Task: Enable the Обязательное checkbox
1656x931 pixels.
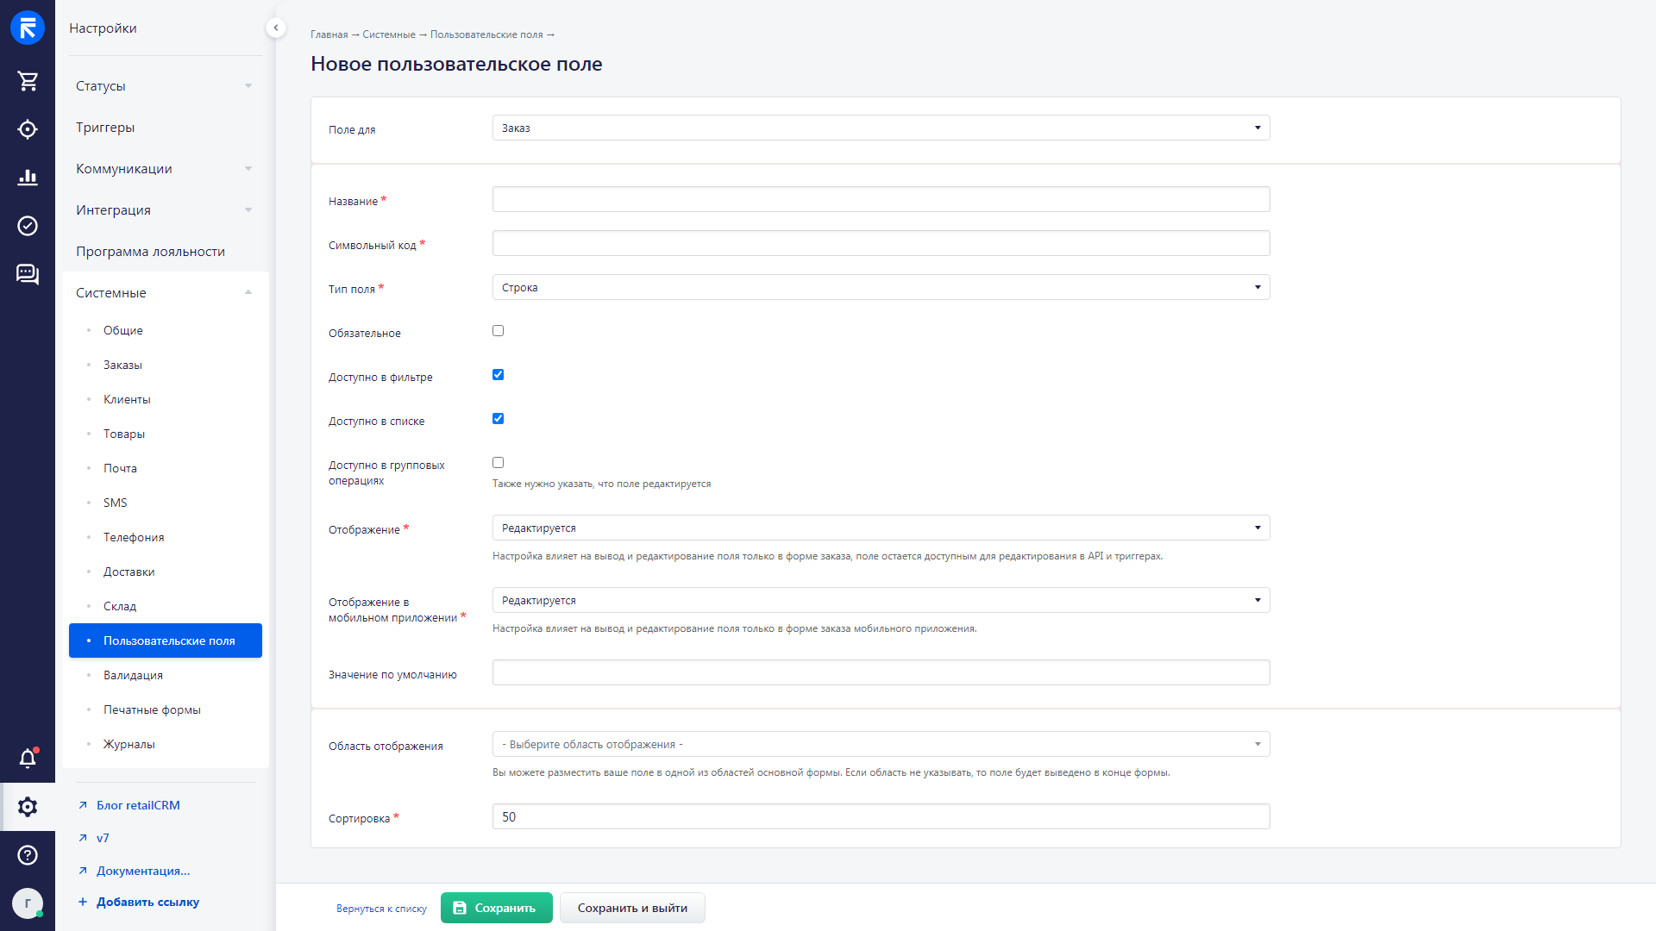Action: click(498, 331)
